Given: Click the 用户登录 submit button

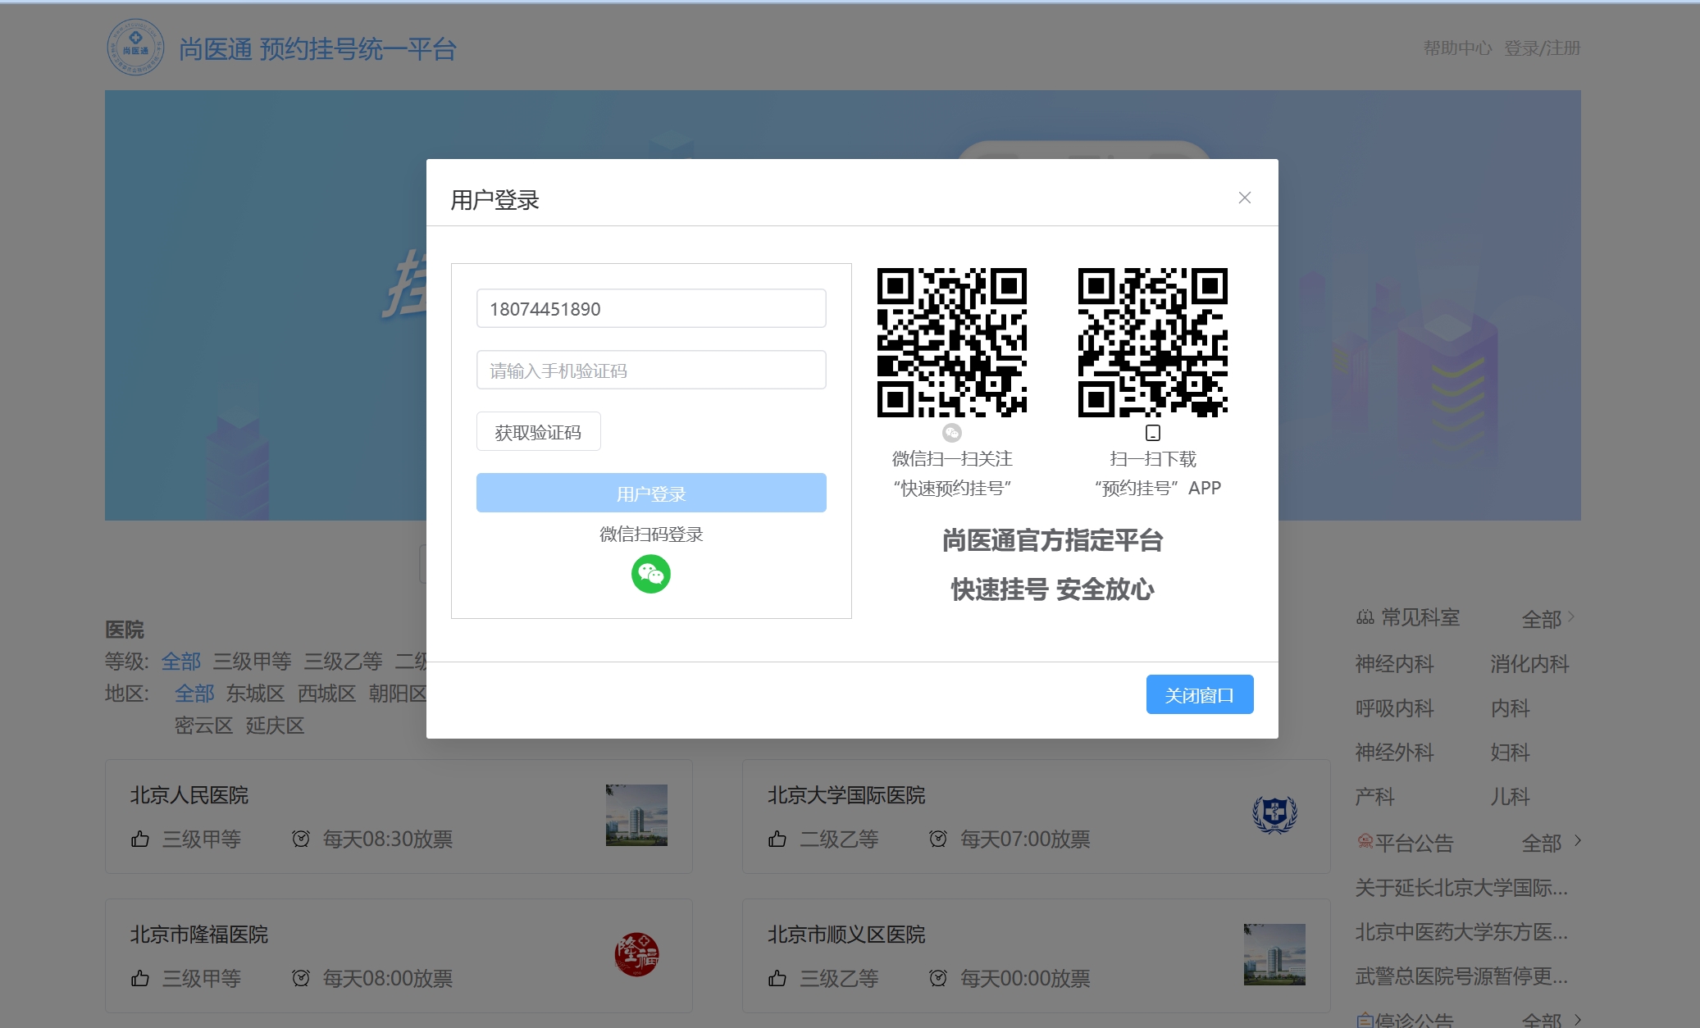Looking at the screenshot, I should (x=651, y=493).
